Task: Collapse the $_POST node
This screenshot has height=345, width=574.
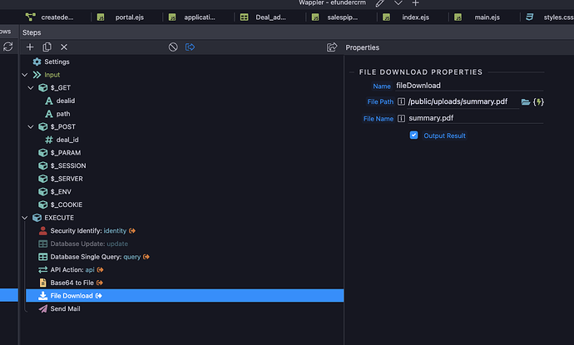Action: click(31, 127)
